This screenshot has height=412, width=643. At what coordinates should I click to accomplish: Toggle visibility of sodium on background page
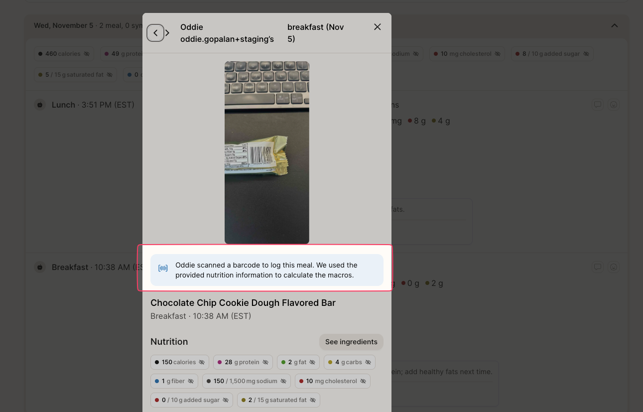(416, 54)
